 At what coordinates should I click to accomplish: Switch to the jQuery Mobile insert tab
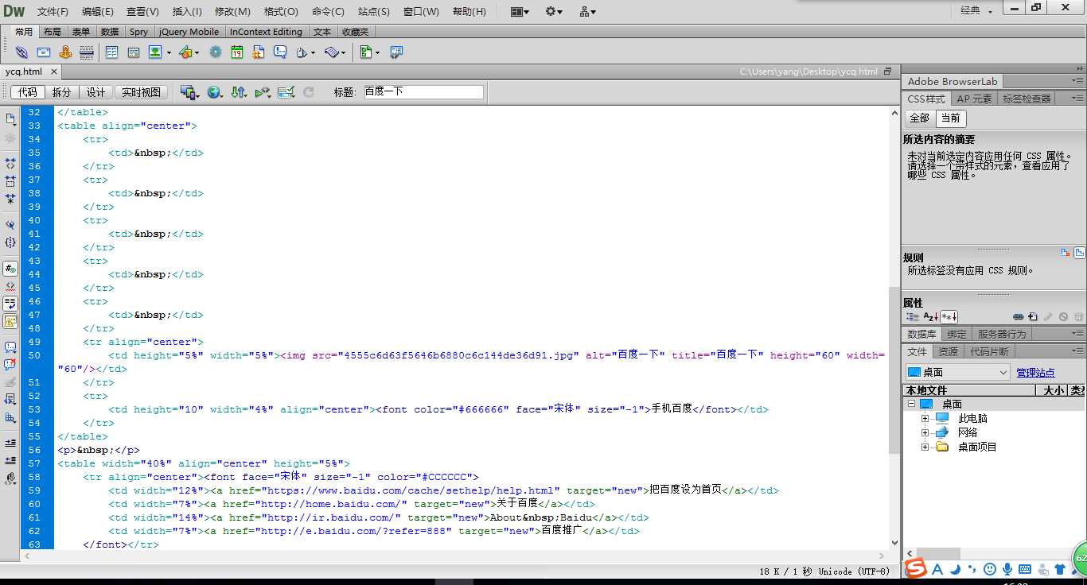(189, 32)
